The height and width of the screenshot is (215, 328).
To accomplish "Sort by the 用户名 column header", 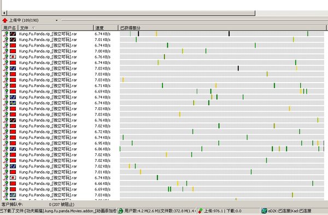I will tap(10, 28).
